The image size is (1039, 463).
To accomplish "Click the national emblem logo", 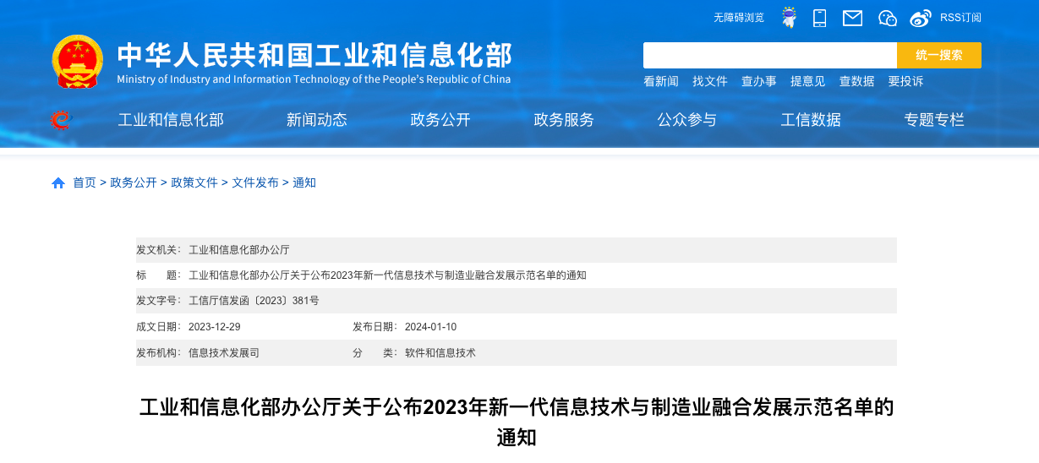I will pyautogui.click(x=78, y=62).
